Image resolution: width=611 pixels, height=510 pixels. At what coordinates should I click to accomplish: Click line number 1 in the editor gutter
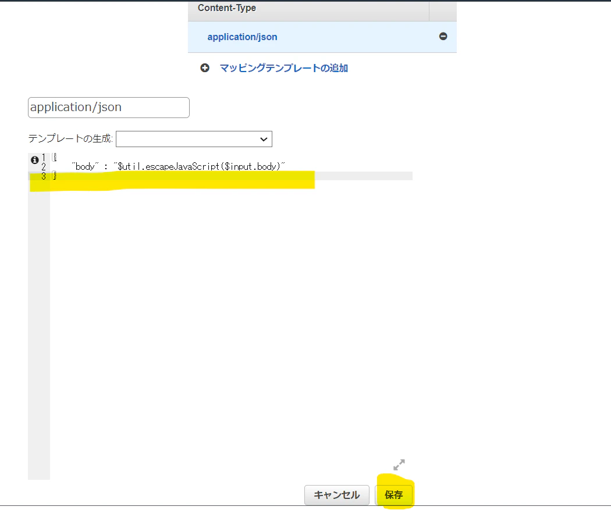click(44, 157)
